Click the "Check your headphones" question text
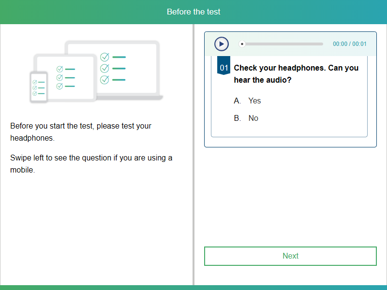This screenshot has height=290, width=387. pos(296,73)
